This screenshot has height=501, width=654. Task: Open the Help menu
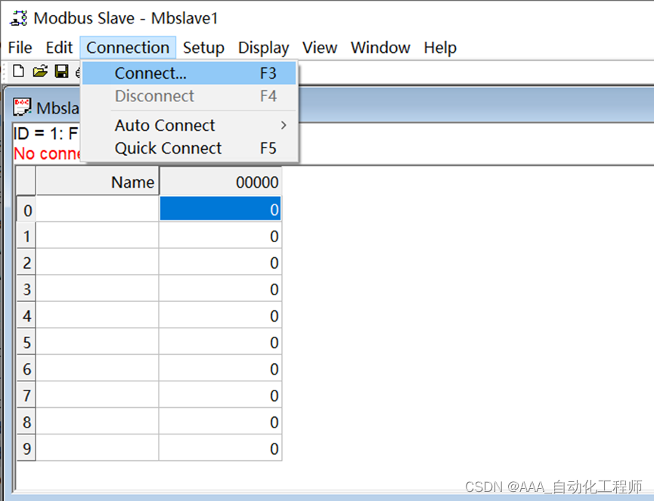point(440,48)
